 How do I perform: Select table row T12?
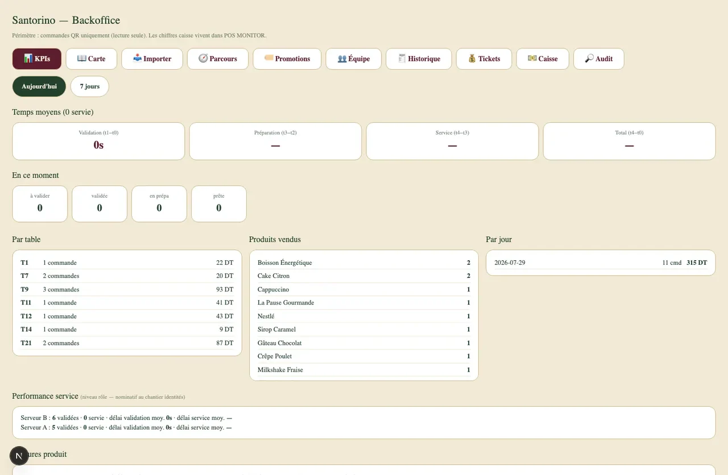(127, 316)
